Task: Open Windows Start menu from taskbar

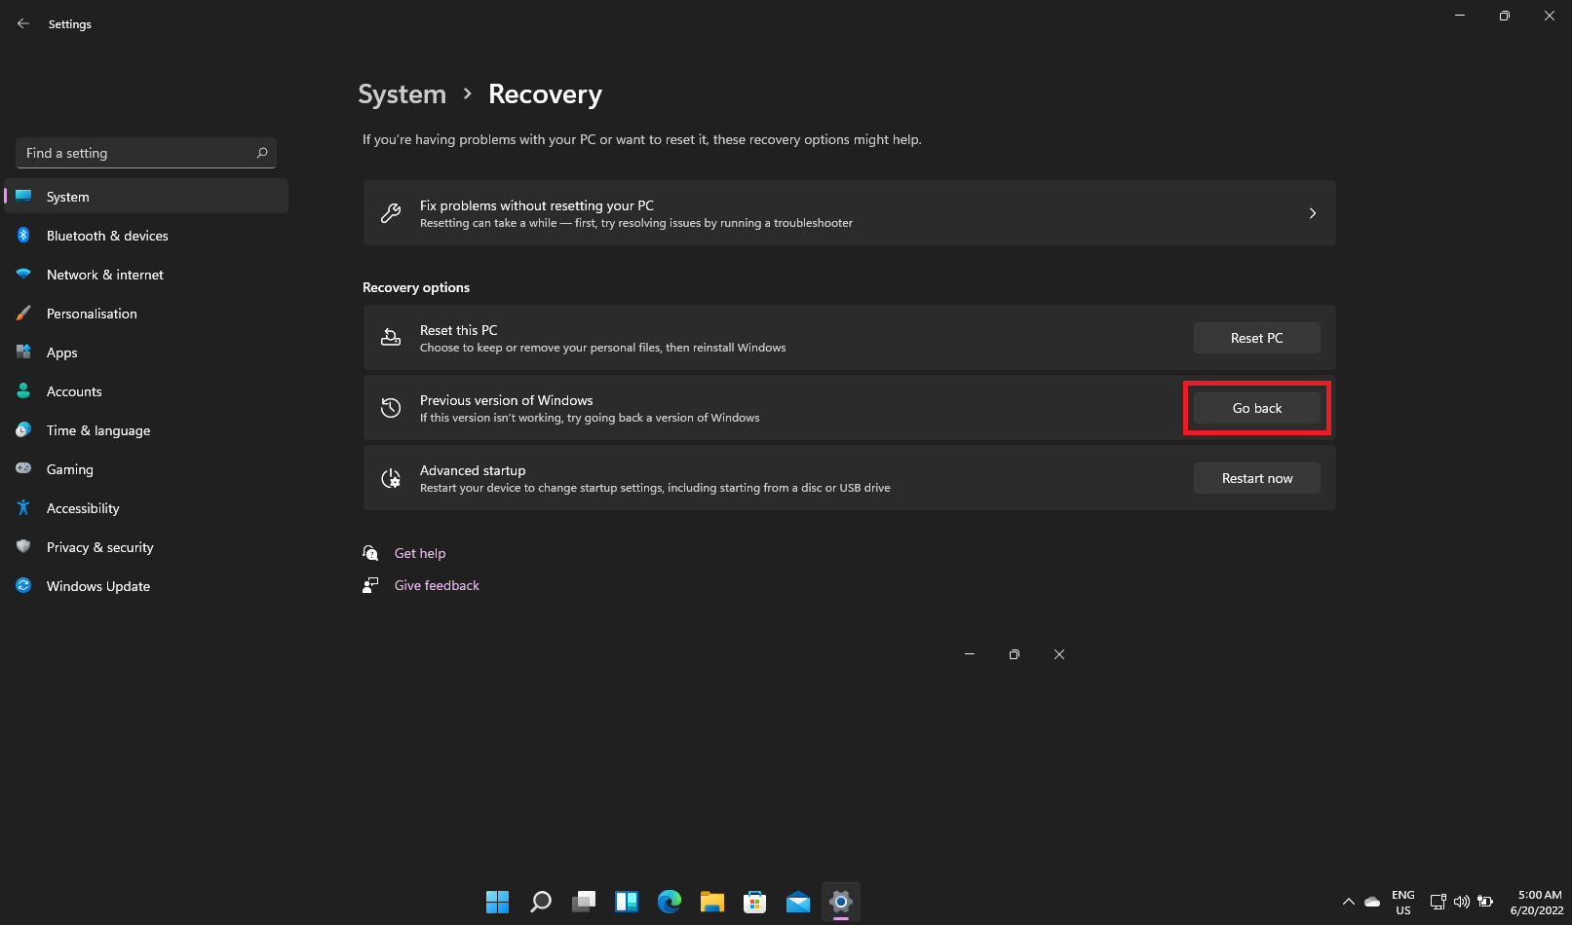Action: coord(498,902)
